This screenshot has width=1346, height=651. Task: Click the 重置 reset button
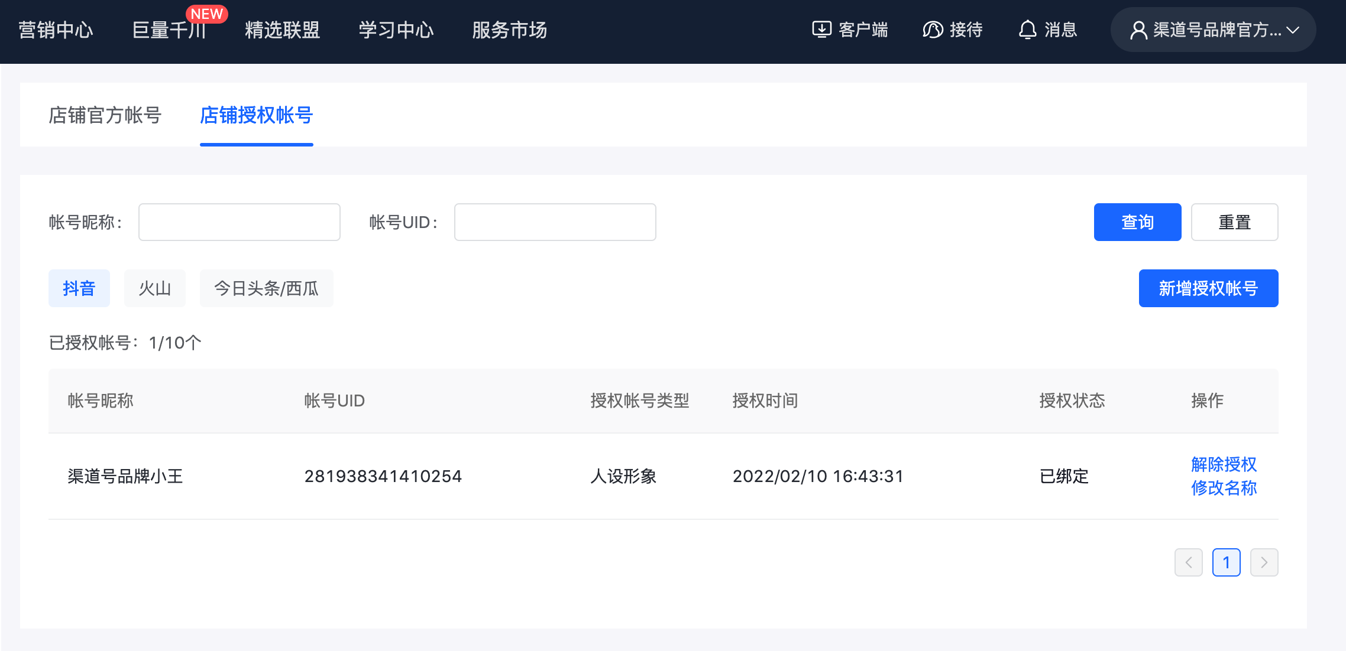tap(1234, 222)
